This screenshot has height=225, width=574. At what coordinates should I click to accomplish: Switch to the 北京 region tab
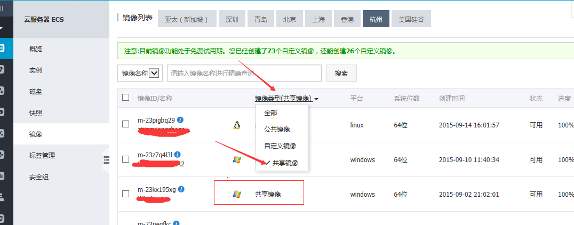coord(290,19)
